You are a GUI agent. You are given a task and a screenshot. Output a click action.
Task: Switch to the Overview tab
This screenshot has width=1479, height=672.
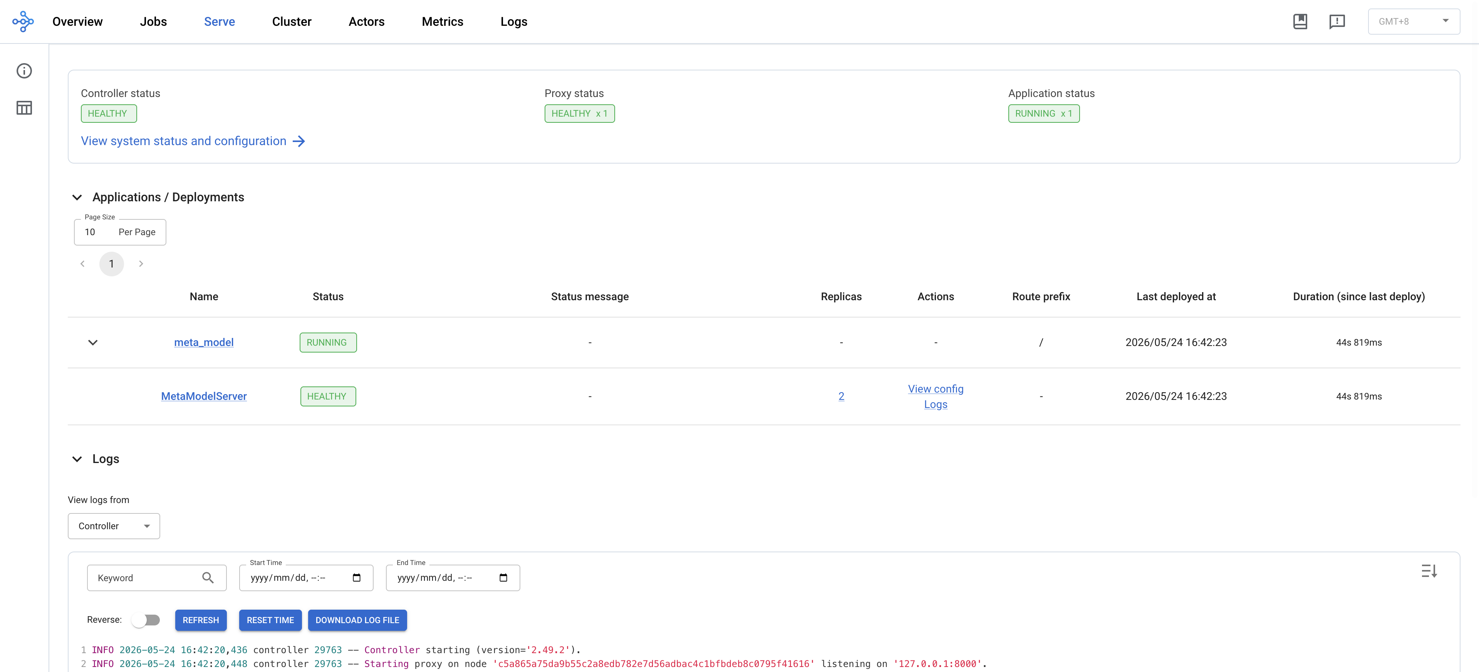point(77,22)
